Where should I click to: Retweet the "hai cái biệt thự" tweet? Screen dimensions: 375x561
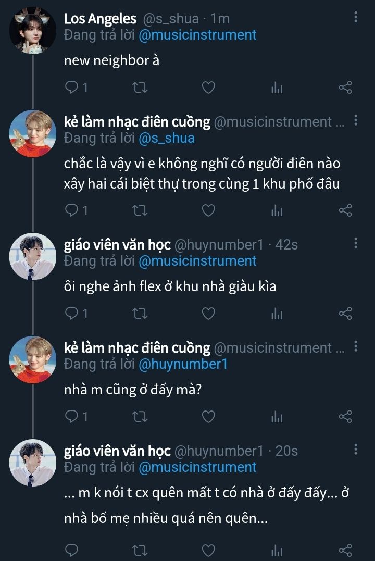tap(140, 210)
